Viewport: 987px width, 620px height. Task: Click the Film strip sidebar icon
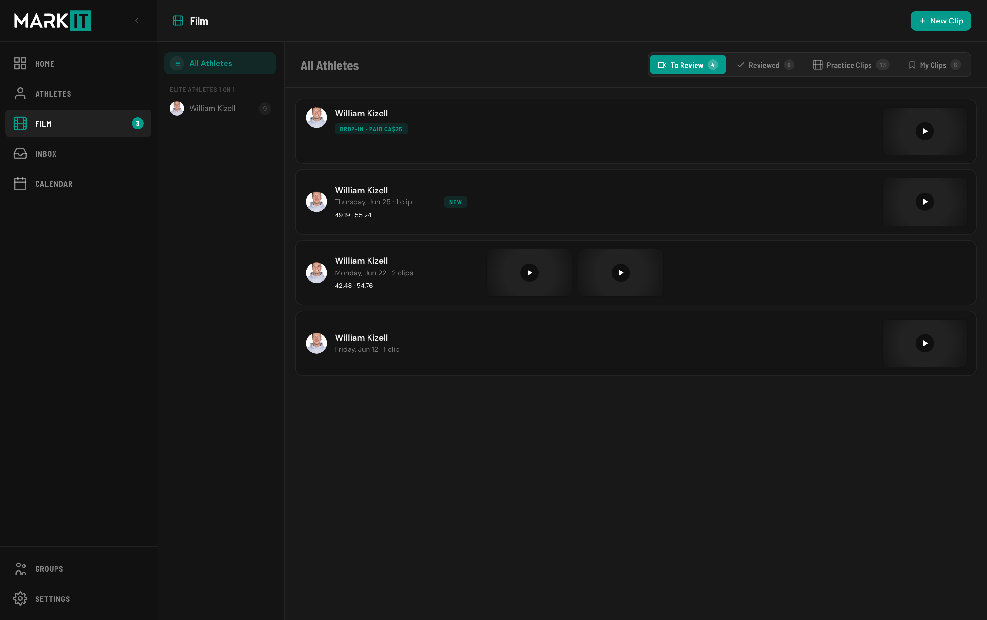[20, 123]
